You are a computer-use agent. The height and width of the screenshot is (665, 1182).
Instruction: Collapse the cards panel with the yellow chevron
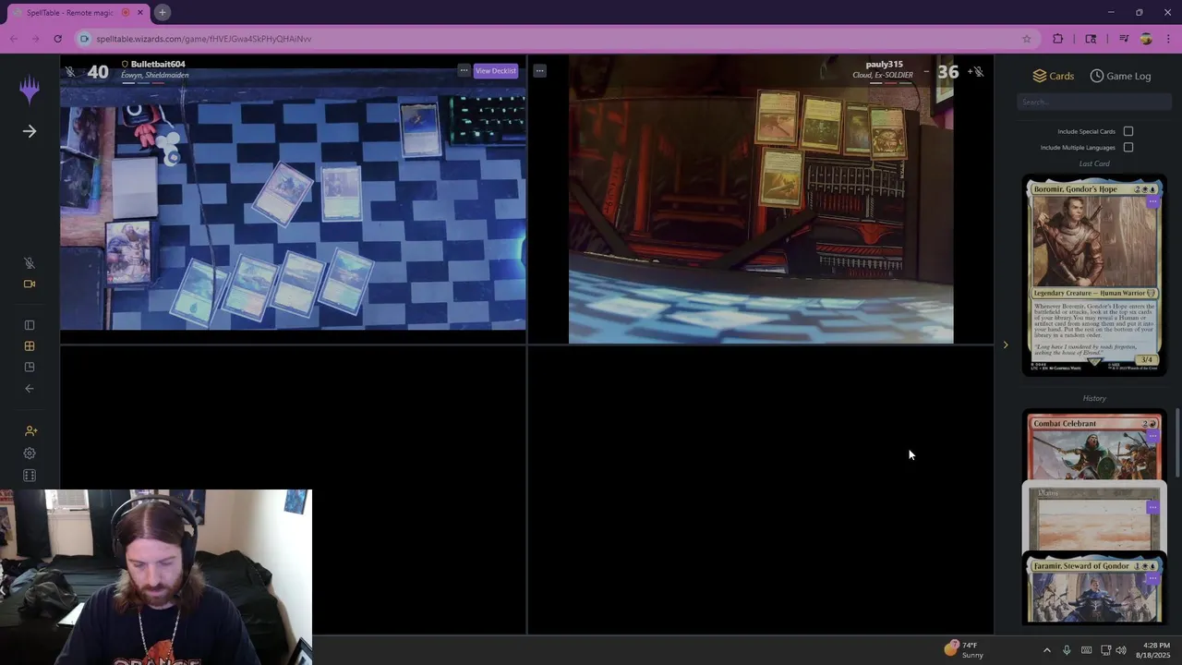(1006, 345)
